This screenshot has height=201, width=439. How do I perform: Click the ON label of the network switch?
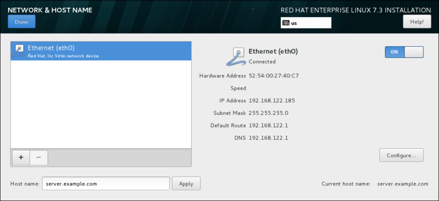[394, 52]
